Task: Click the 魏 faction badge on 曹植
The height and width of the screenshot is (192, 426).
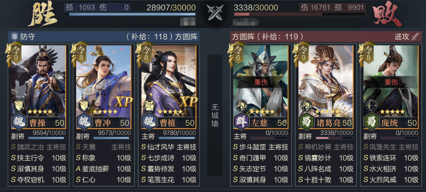Action: [x=149, y=121]
